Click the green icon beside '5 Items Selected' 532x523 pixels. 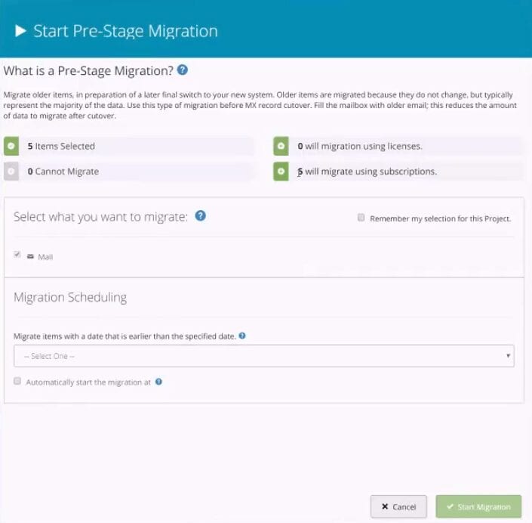pos(11,146)
